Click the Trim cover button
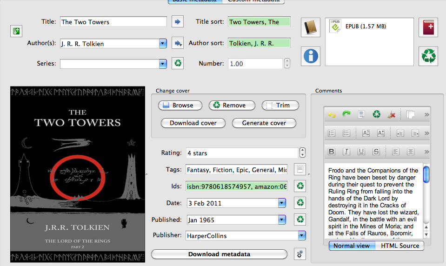Screen dimensions: 446x266 (x=280, y=105)
